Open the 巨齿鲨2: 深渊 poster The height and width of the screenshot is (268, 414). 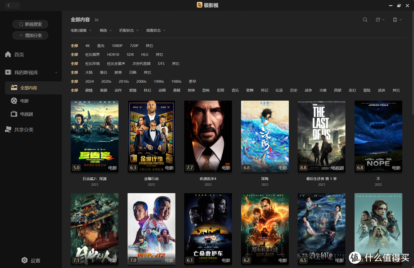click(95, 136)
